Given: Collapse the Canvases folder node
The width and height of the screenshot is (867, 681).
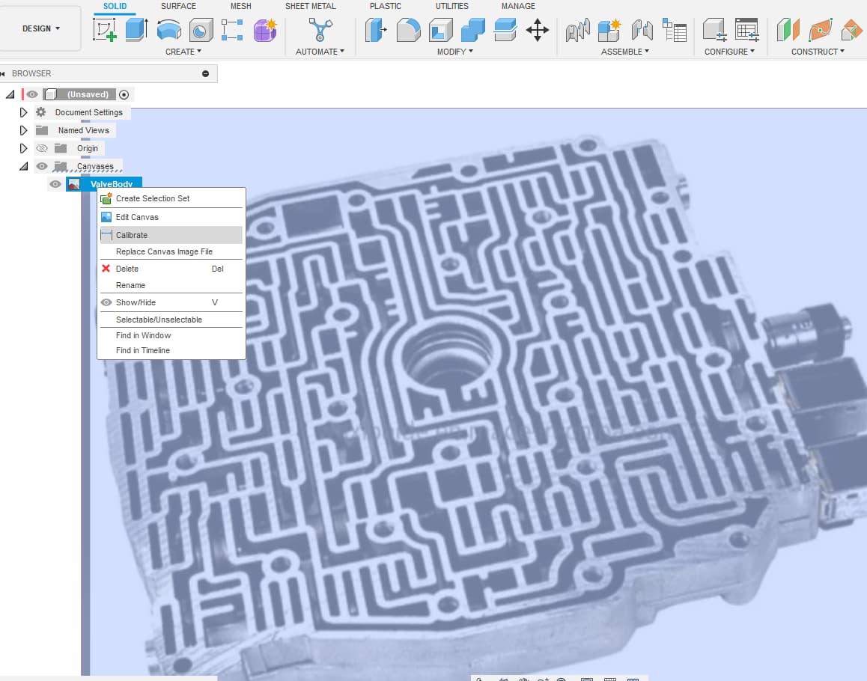Looking at the screenshot, I should (23, 166).
